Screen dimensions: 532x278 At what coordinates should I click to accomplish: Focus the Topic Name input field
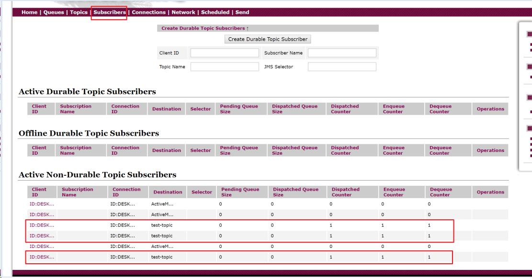(x=225, y=67)
